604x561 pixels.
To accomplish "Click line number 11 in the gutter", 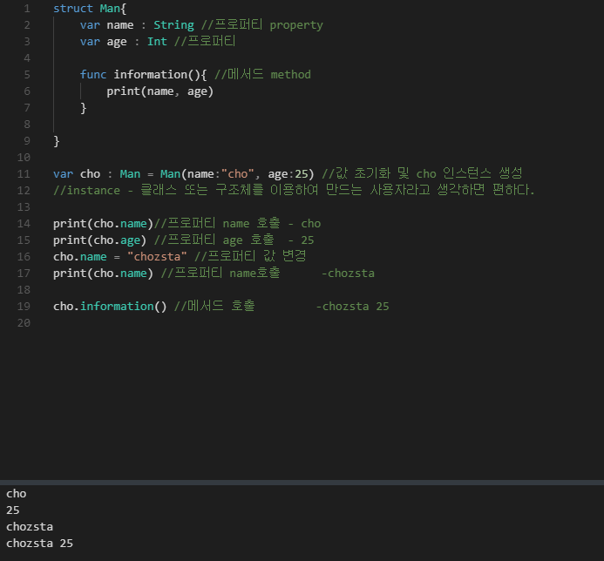I will coord(24,174).
